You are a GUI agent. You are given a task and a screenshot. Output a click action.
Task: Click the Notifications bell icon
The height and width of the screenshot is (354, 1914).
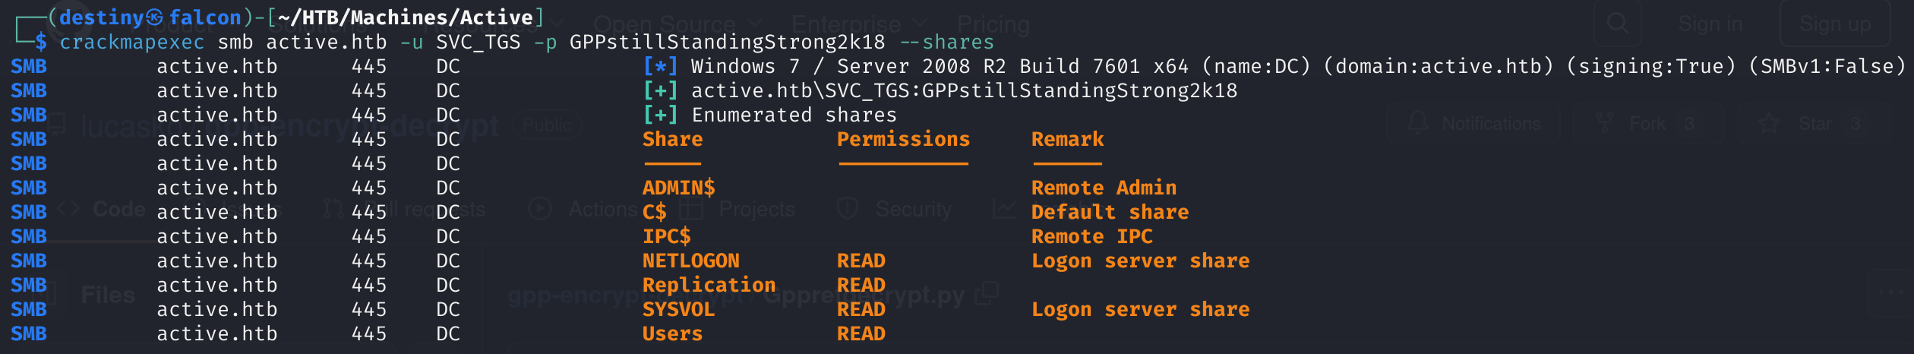point(1417,124)
